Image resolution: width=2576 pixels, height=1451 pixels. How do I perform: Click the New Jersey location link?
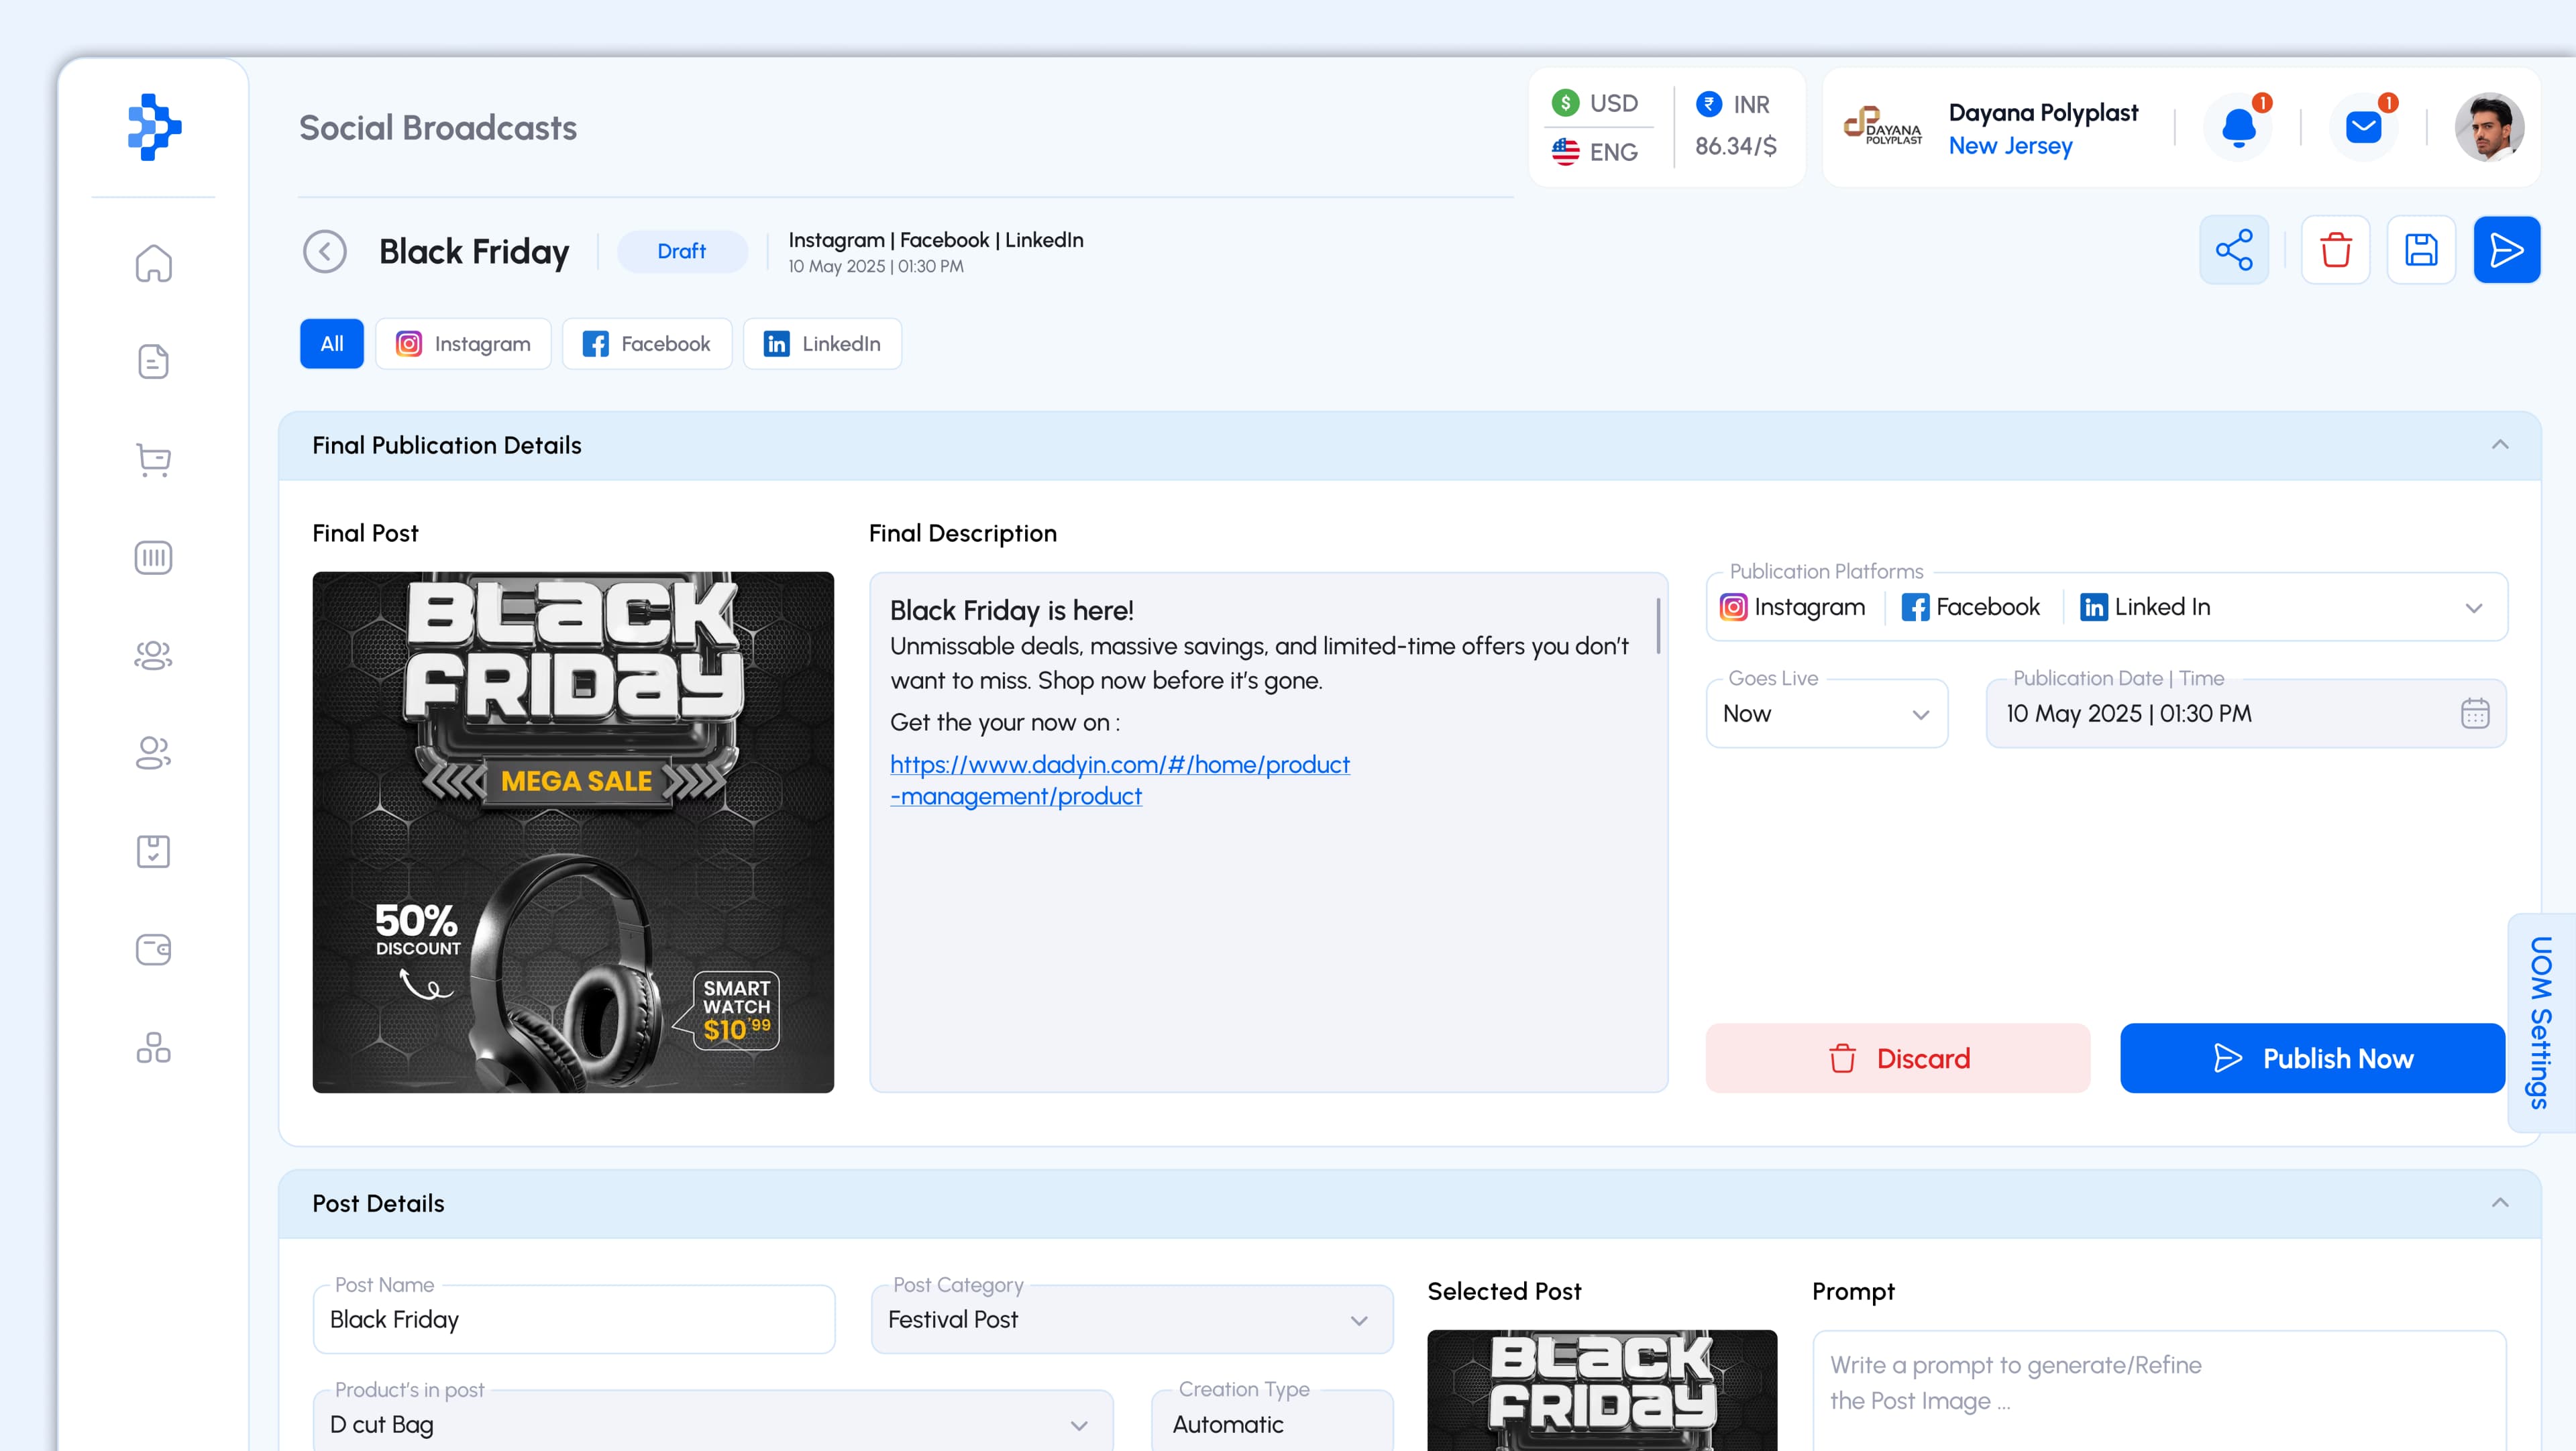(x=2010, y=146)
